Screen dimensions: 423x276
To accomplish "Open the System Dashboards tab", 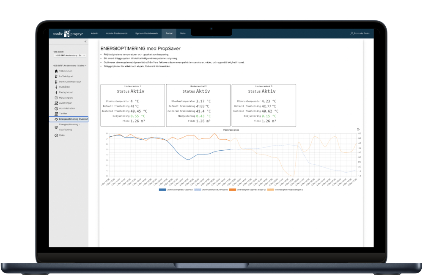I will (x=146, y=33).
